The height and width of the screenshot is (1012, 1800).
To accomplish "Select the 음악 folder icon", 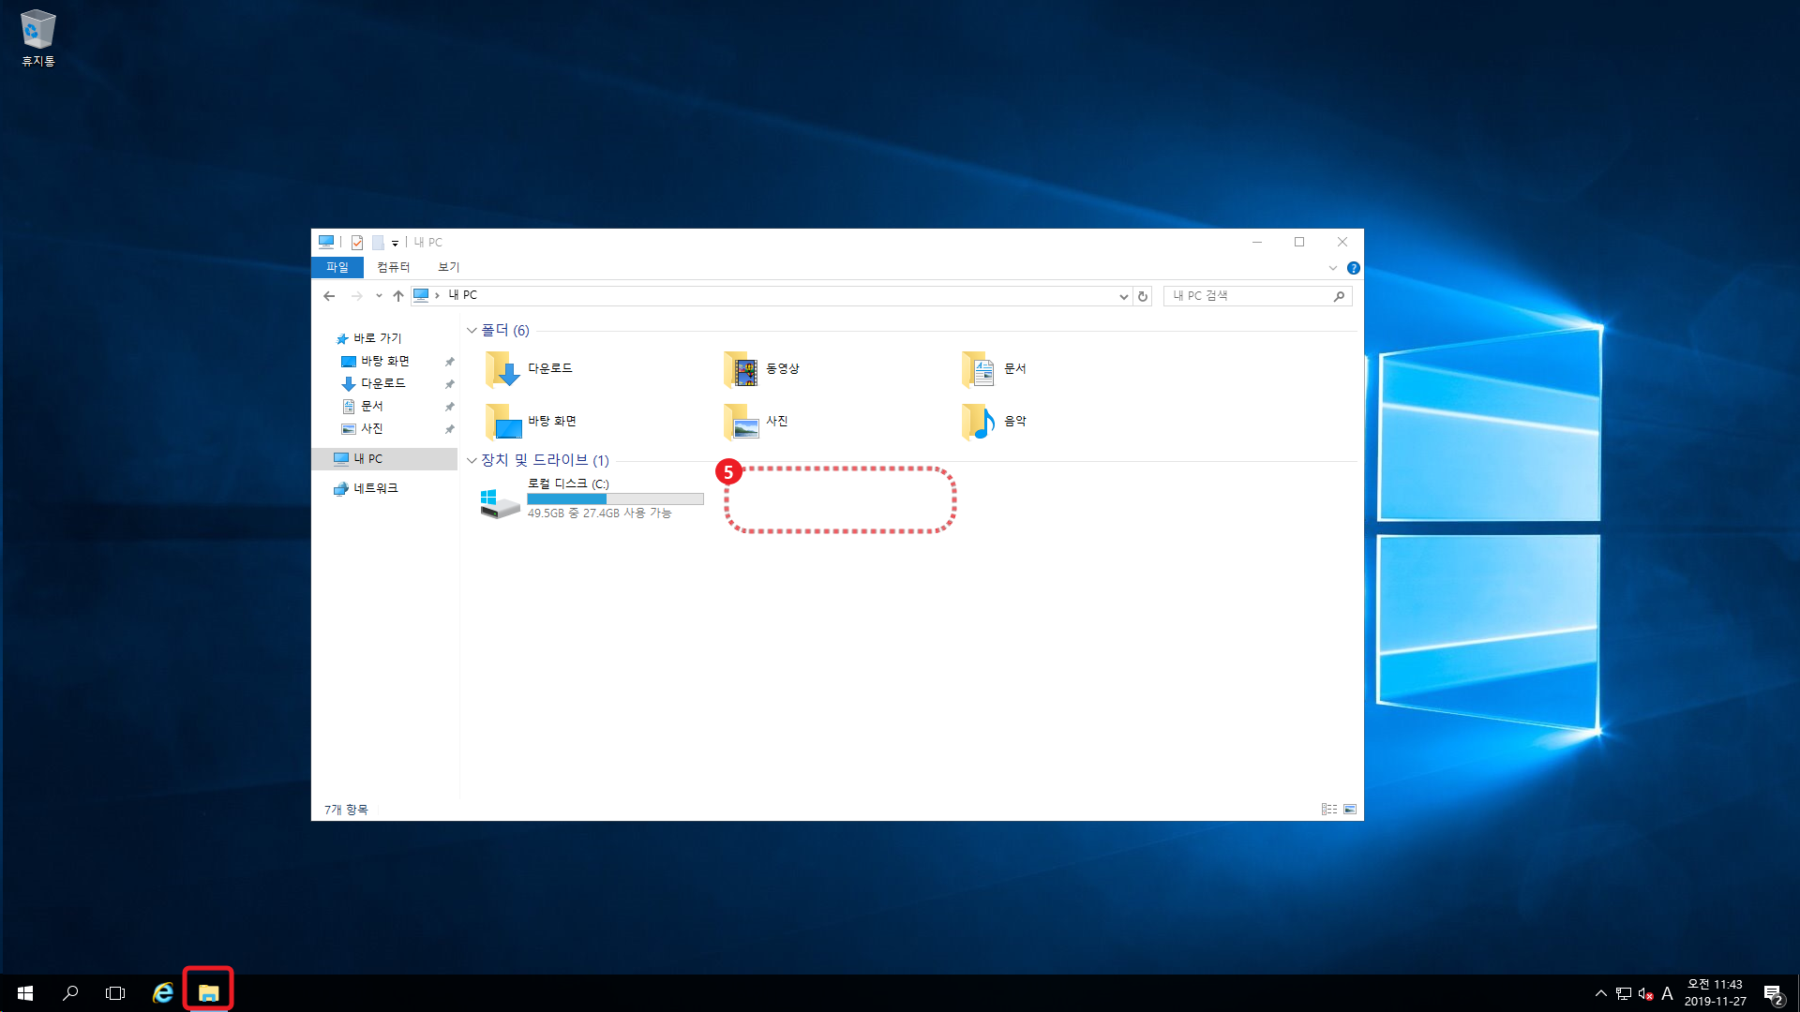I will 979,422.
